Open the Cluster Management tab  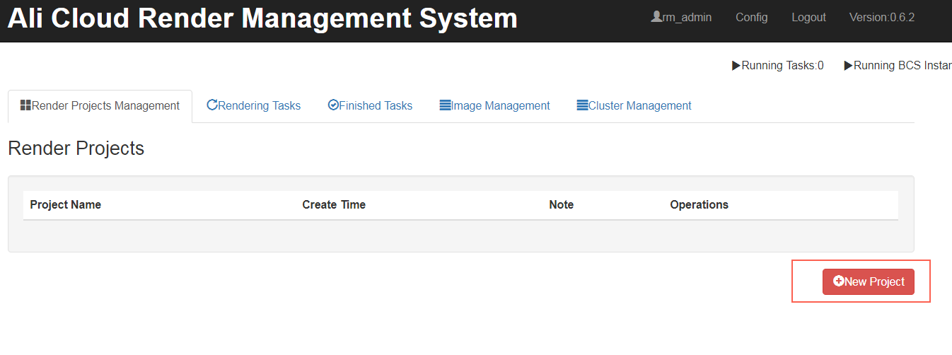pyautogui.click(x=634, y=106)
